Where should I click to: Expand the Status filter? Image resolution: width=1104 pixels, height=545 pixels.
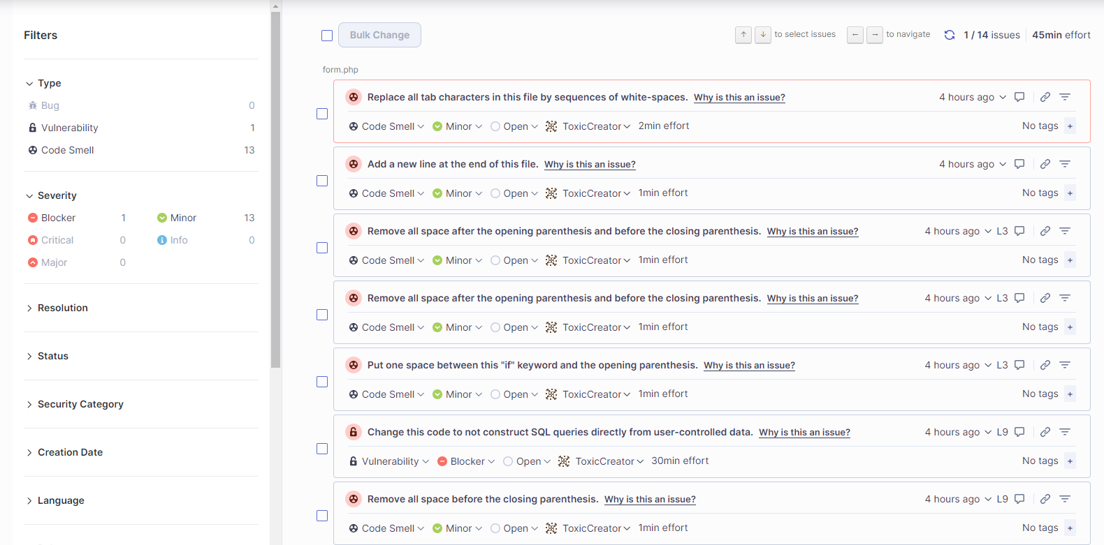[47, 356]
